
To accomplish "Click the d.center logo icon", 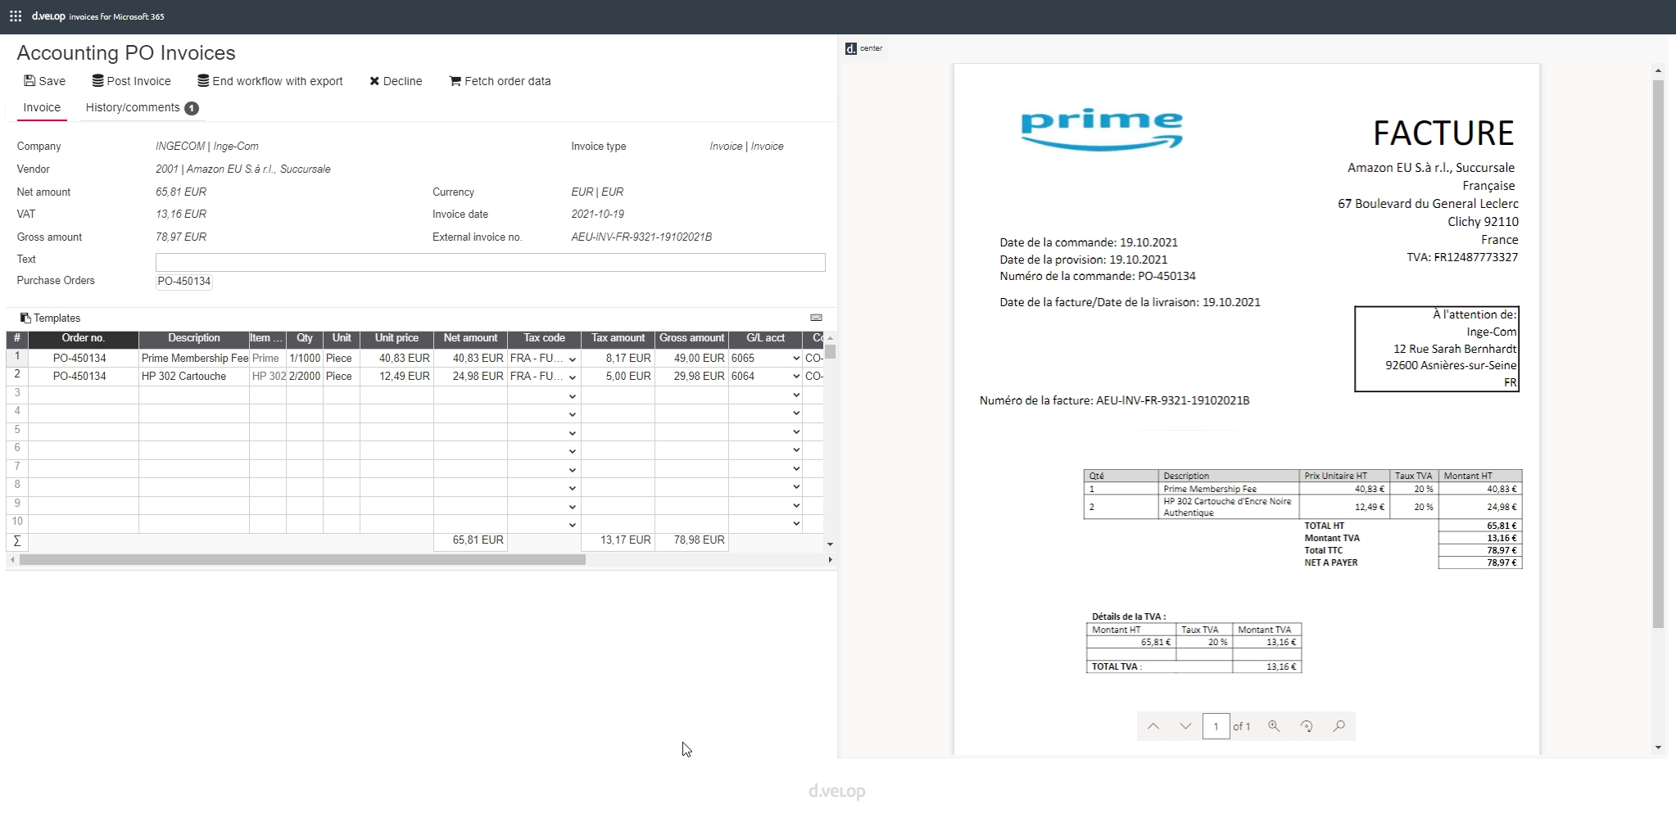I will pyautogui.click(x=851, y=48).
